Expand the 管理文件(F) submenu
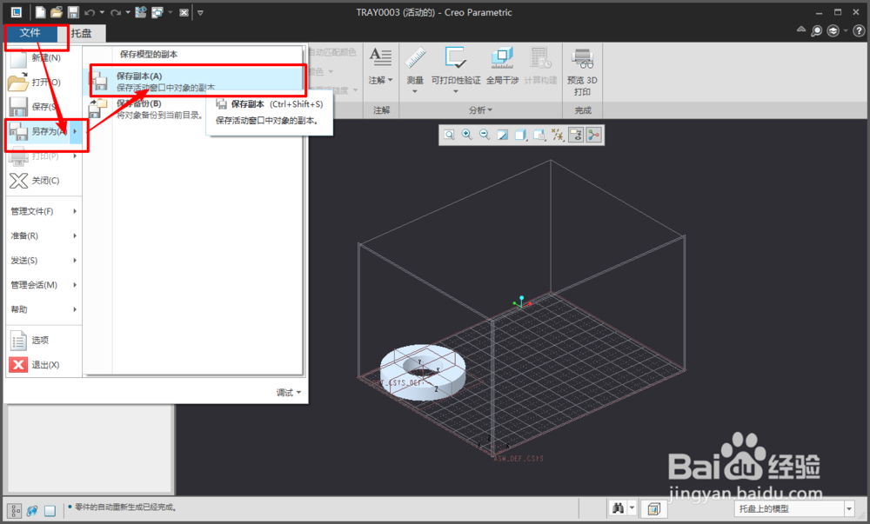Screen dimensions: 870x524 [x=43, y=211]
